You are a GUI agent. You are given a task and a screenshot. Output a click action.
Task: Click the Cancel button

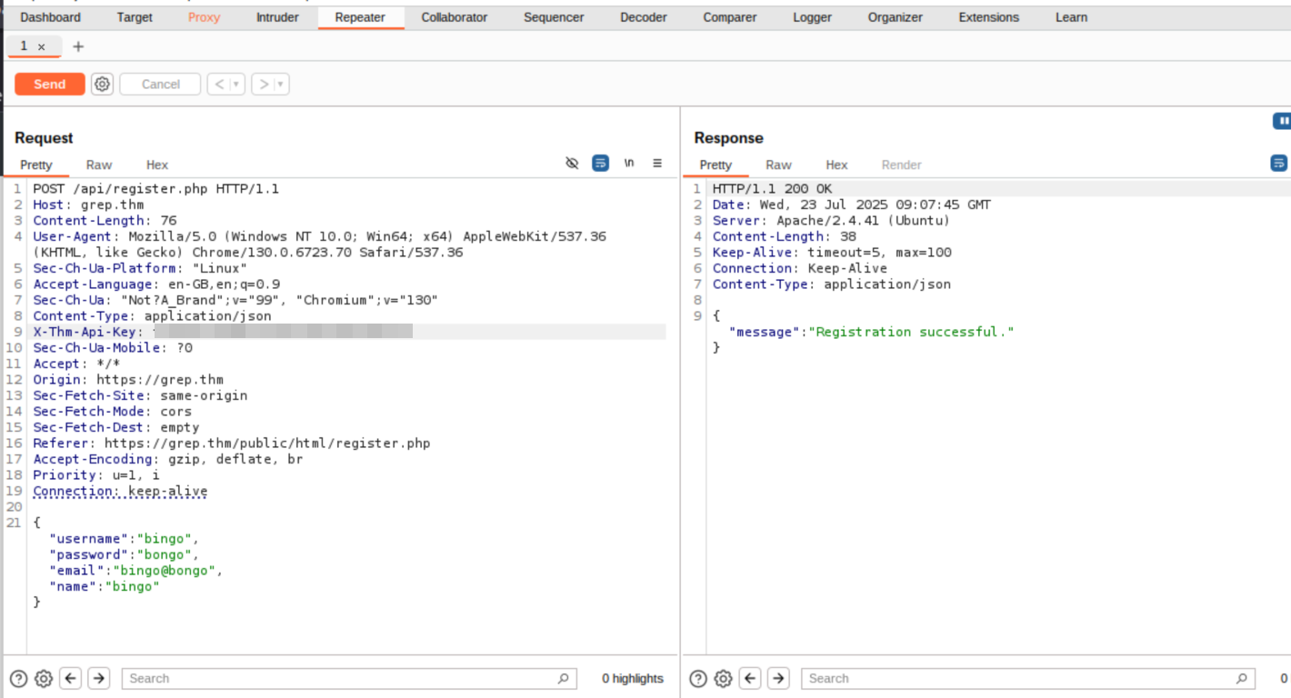point(161,85)
